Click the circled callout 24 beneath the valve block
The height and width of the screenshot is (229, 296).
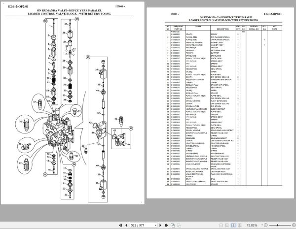click(74, 164)
